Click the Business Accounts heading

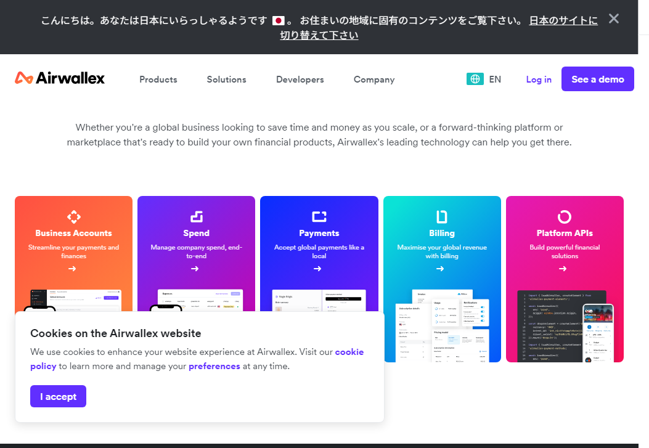point(74,233)
